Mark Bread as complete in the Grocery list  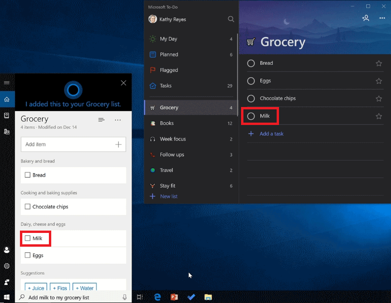(x=251, y=63)
